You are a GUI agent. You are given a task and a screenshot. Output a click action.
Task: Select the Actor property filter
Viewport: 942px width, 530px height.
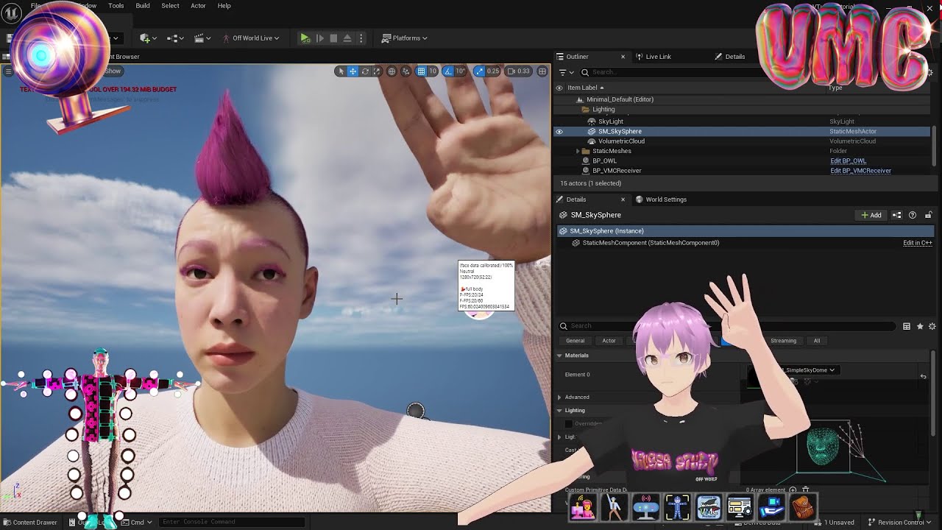pyautogui.click(x=609, y=341)
